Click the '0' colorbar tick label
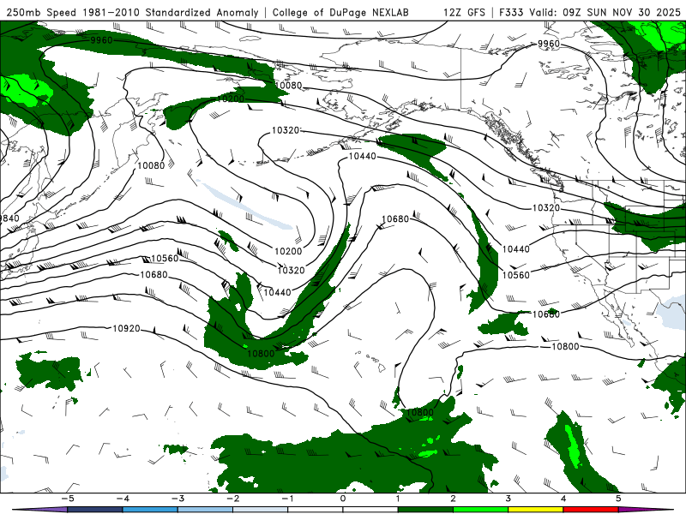The image size is (686, 514). (x=343, y=499)
